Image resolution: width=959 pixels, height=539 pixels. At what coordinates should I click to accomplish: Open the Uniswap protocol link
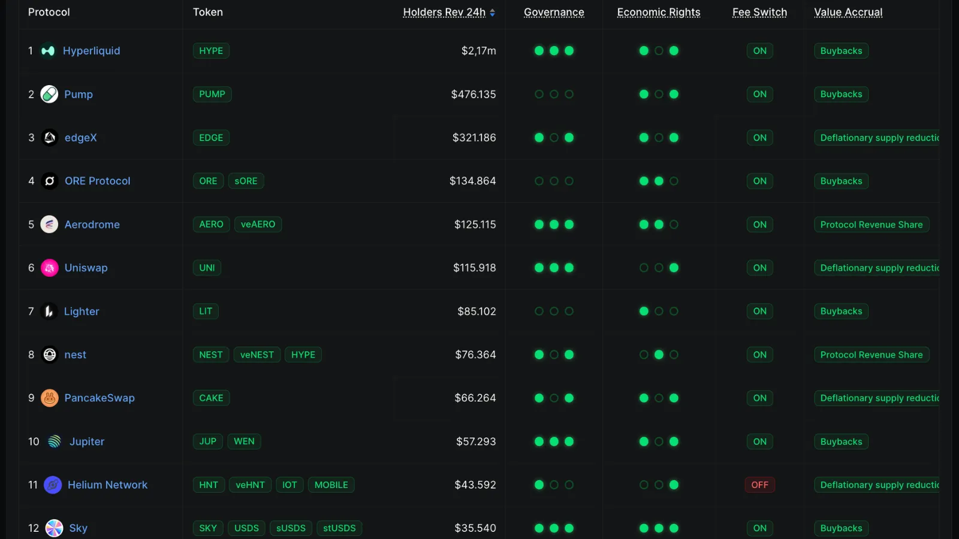[86, 268]
